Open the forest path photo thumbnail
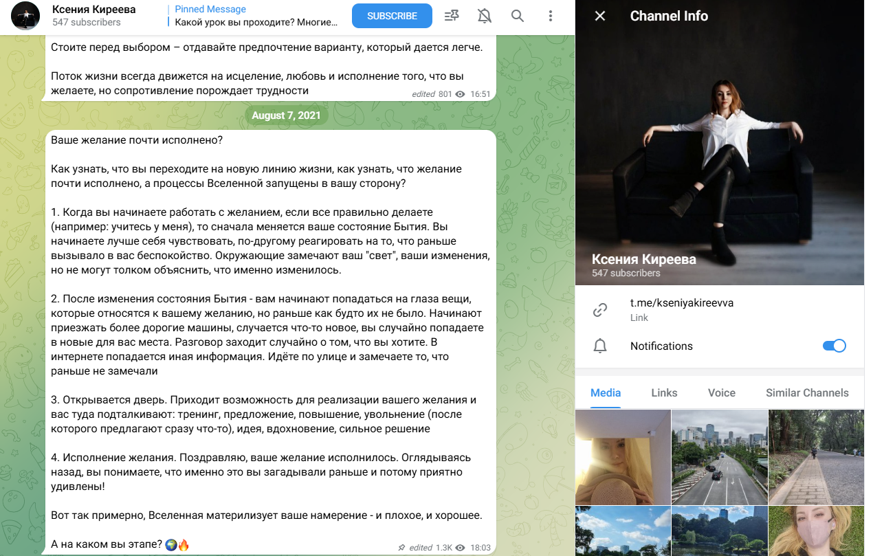The image size is (873, 556). coord(817,457)
